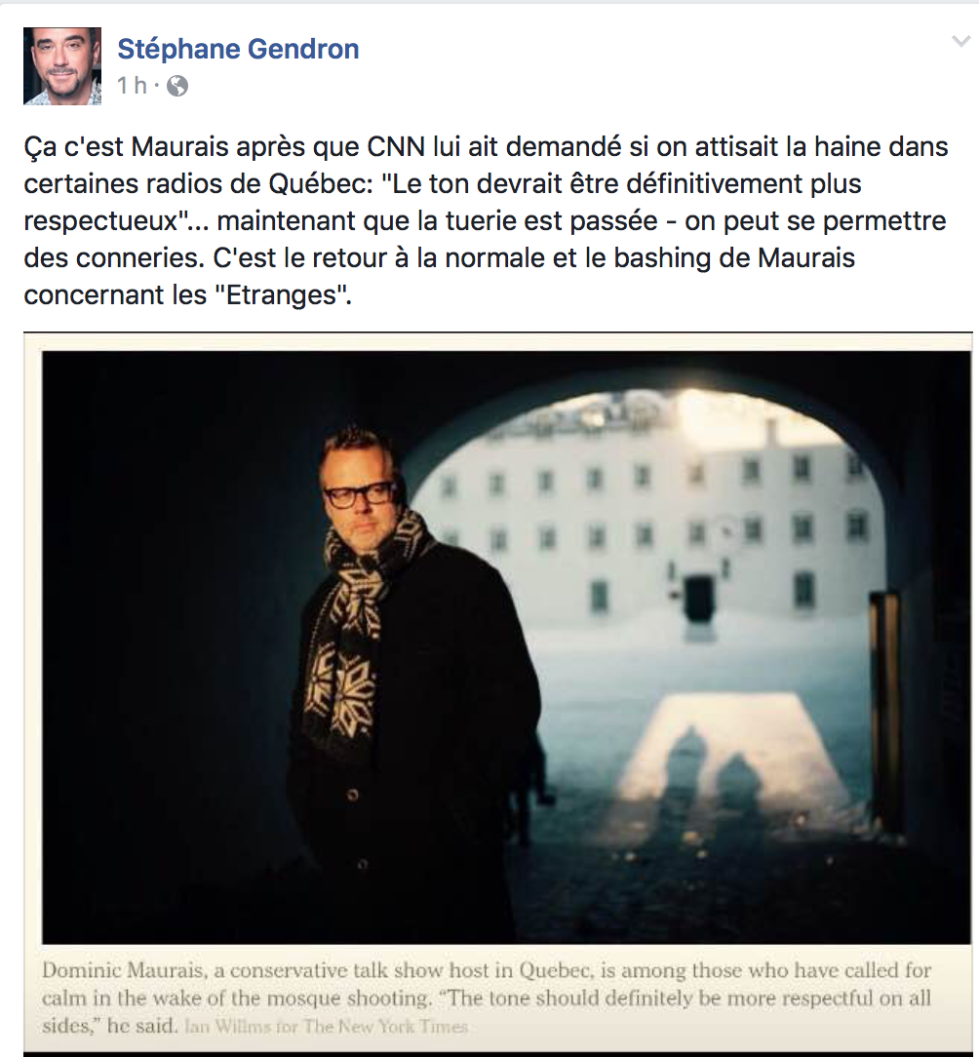979x1057 pixels.
Task: Open the attached photo of Dominic Maurais
Action: pos(506,647)
